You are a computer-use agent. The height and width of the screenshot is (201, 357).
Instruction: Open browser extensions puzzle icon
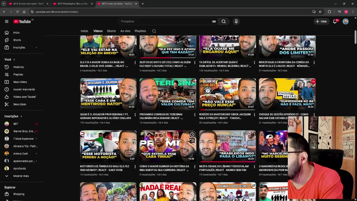click(329, 12)
